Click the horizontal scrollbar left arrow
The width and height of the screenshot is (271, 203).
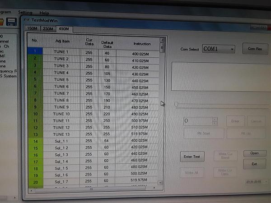point(31,190)
